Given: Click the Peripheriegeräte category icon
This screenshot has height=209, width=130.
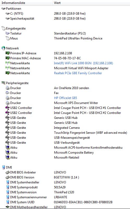Looking at the screenshot, I should coord(3,83).
